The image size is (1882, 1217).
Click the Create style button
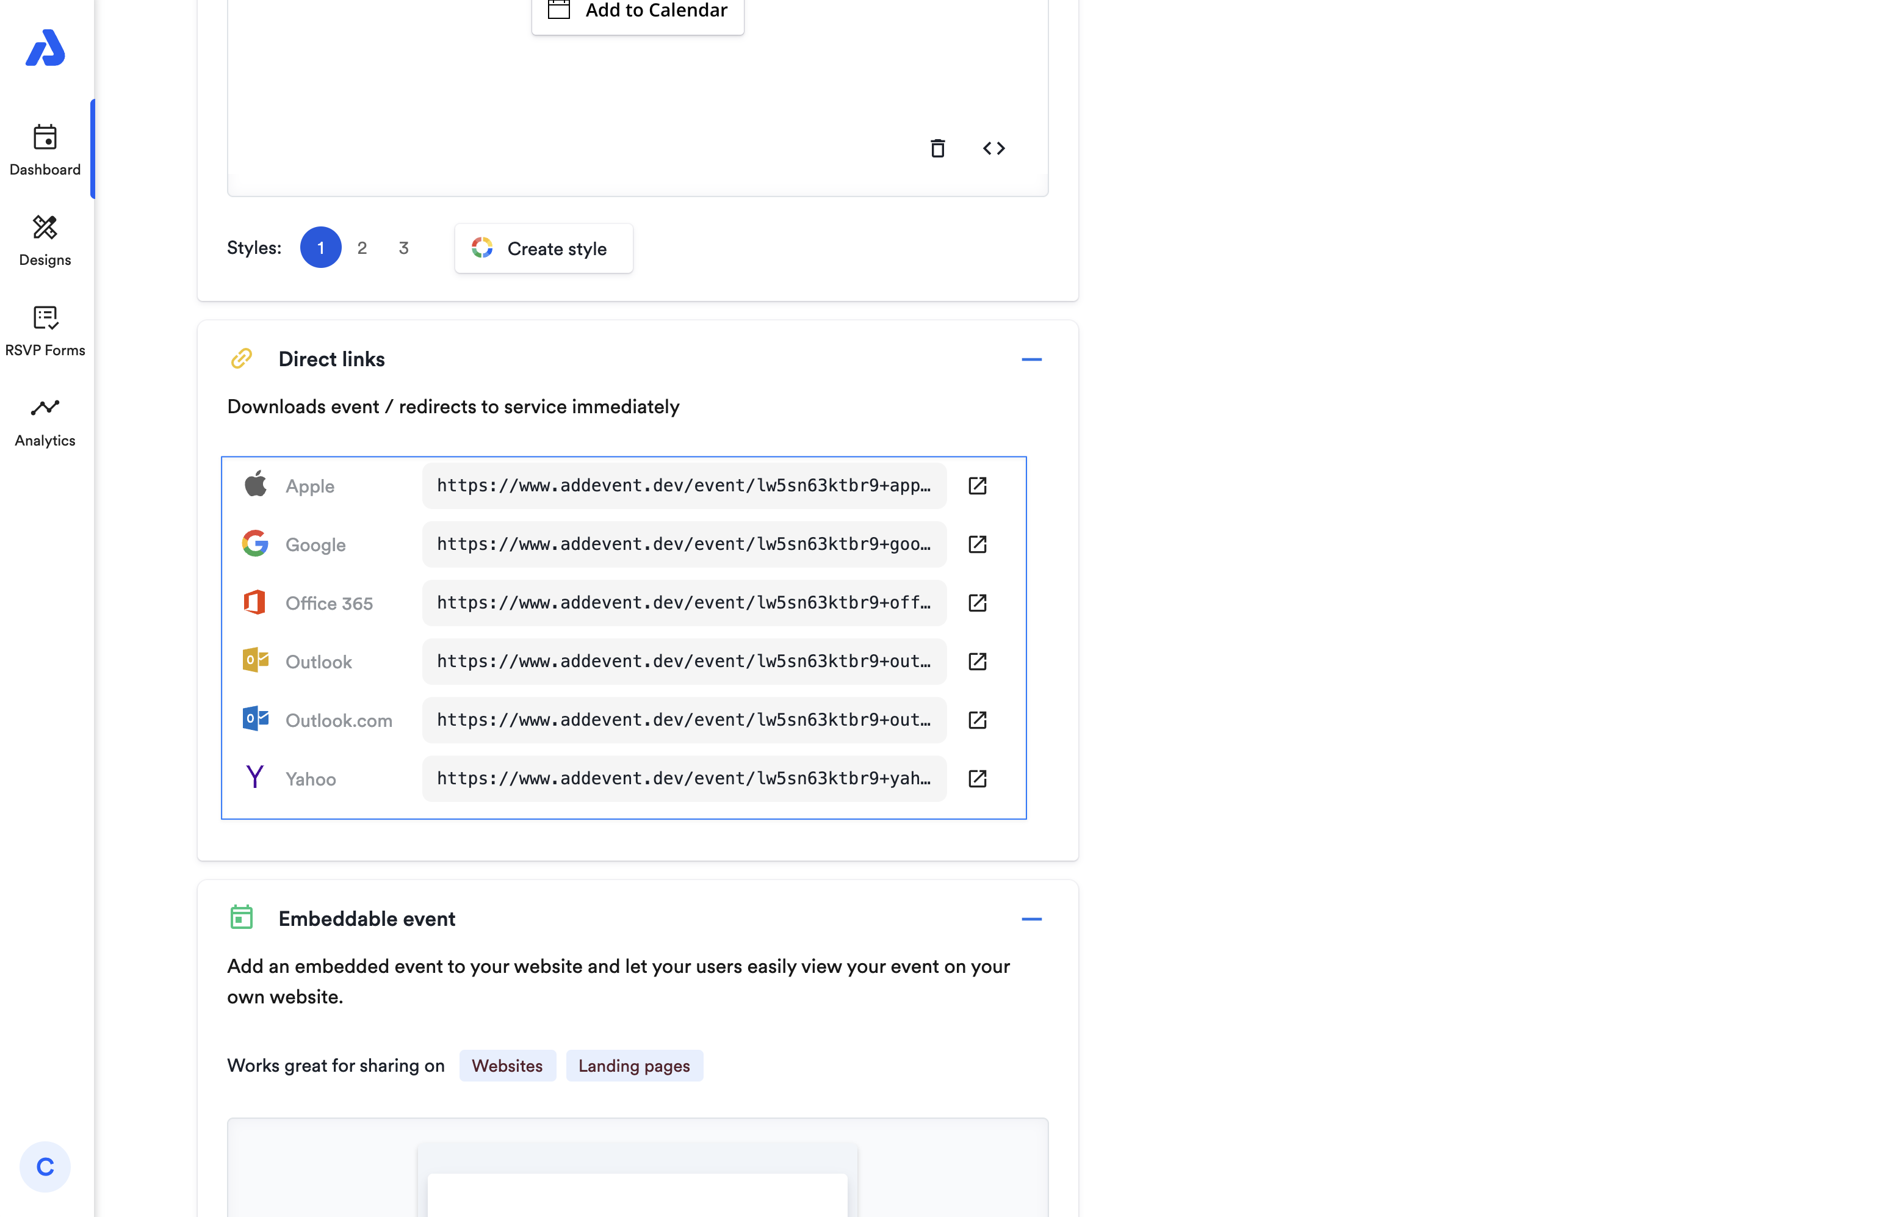click(x=543, y=249)
